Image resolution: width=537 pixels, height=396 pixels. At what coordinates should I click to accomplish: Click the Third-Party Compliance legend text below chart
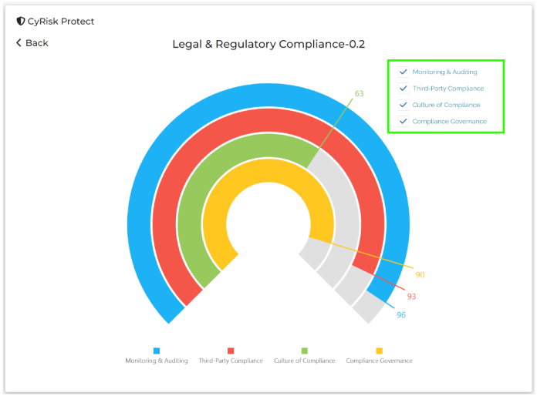231,361
